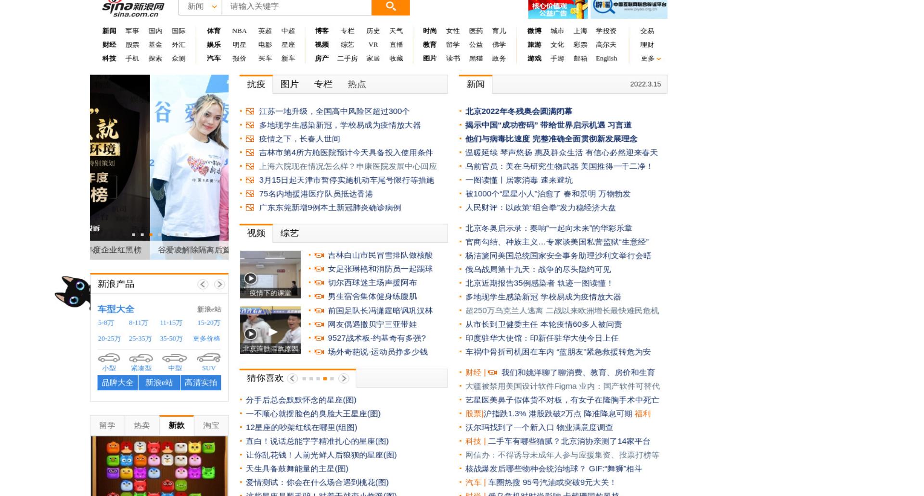
Task: Focus the keyword search input field
Action: [x=296, y=7]
